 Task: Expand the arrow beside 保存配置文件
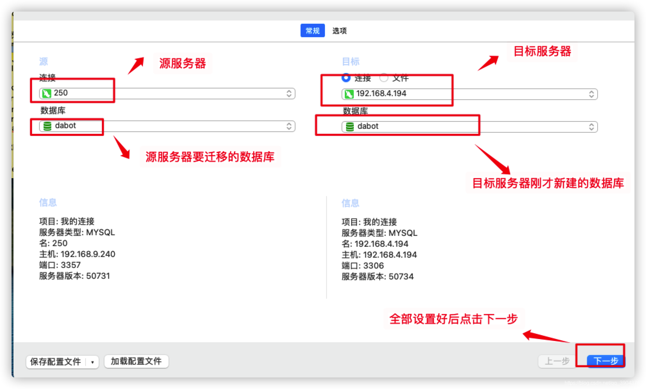(x=93, y=362)
